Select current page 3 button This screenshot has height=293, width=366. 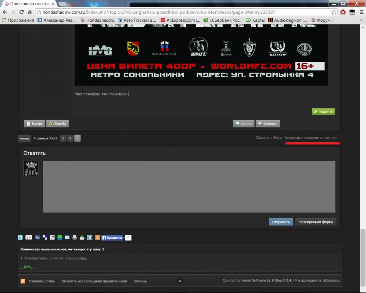click(x=77, y=138)
